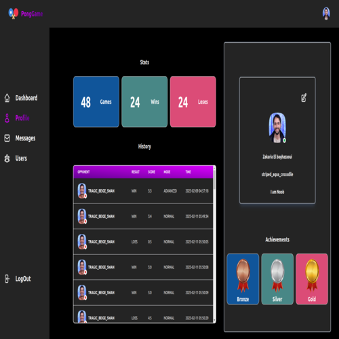Click the Users group icon
The image size is (339, 339).
coord(7,158)
